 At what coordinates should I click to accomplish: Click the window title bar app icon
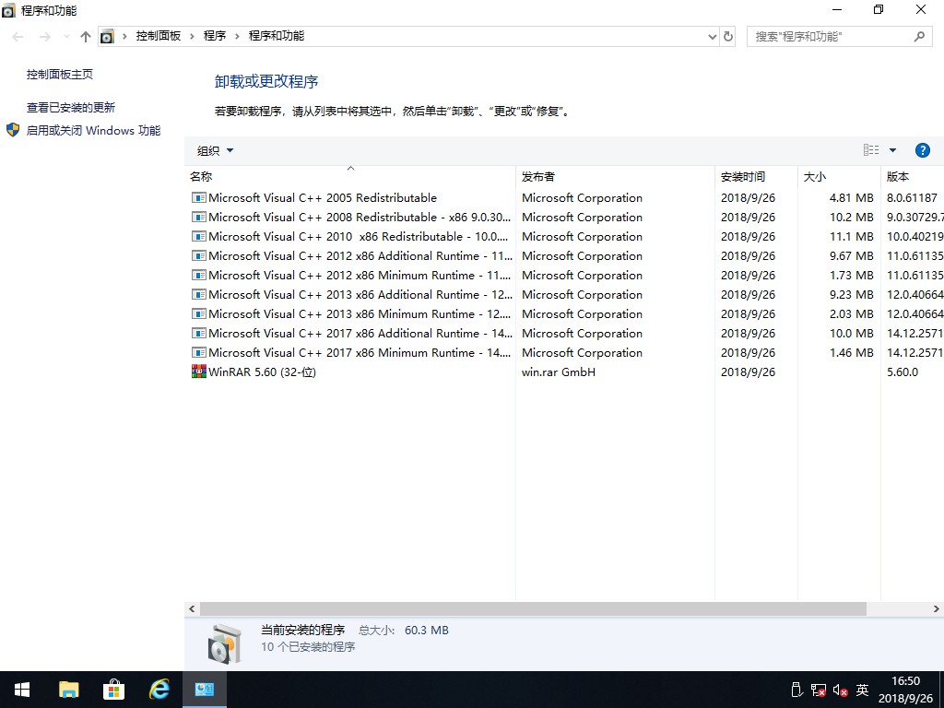9,10
